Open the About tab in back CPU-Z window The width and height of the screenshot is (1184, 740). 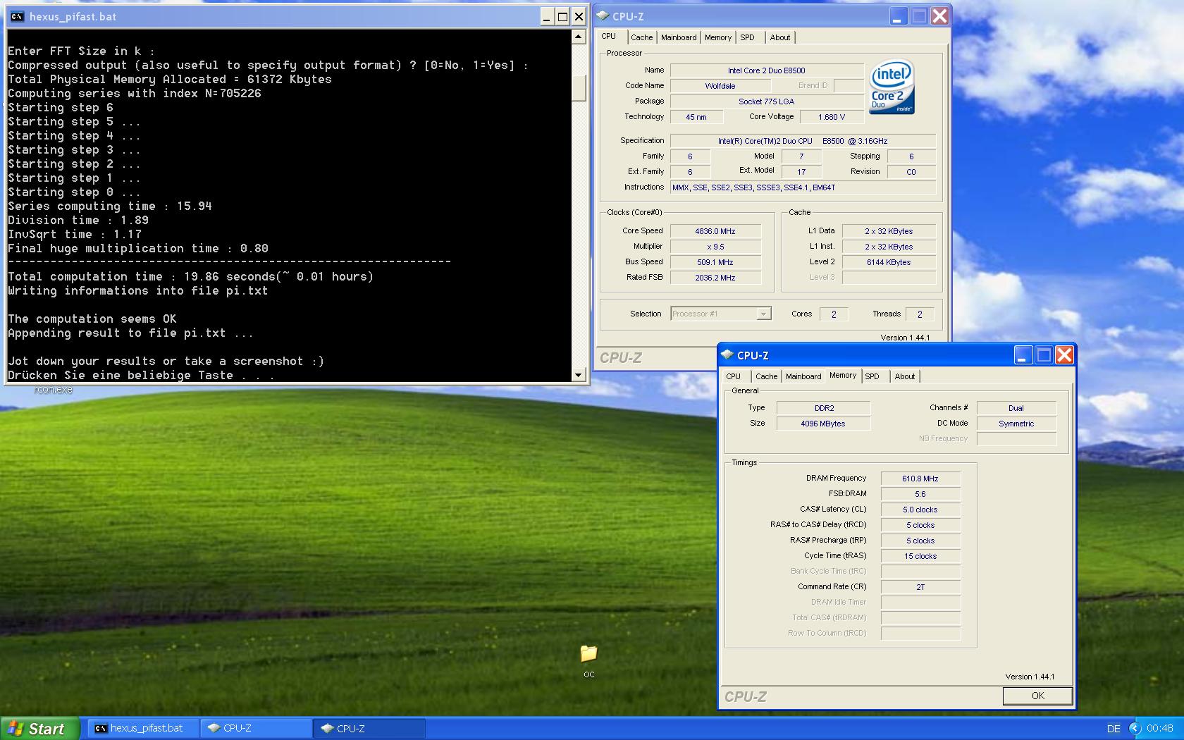[779, 37]
